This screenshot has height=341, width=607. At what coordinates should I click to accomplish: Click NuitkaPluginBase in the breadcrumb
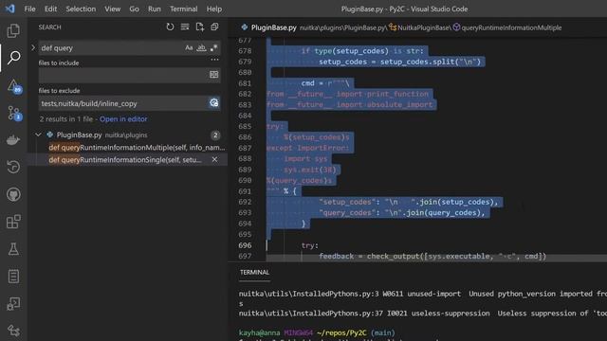424,27
